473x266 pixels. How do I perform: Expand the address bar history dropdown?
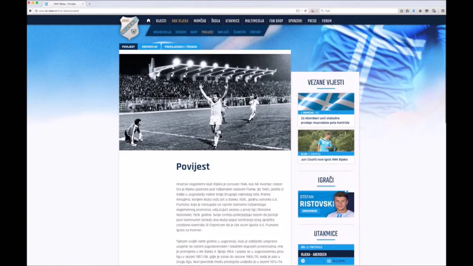301,11
